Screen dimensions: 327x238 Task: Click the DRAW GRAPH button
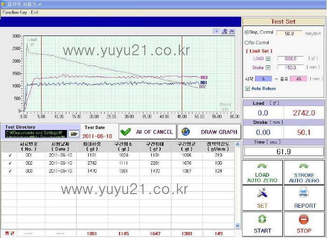click(x=209, y=132)
